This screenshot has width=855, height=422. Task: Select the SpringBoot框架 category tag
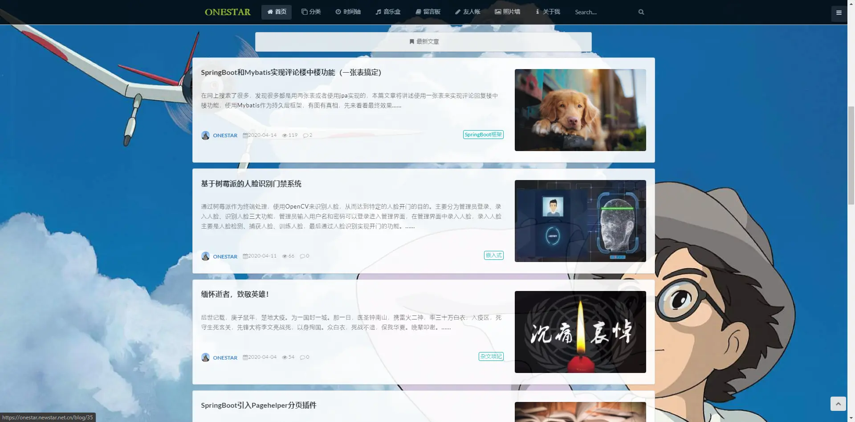pyautogui.click(x=483, y=135)
